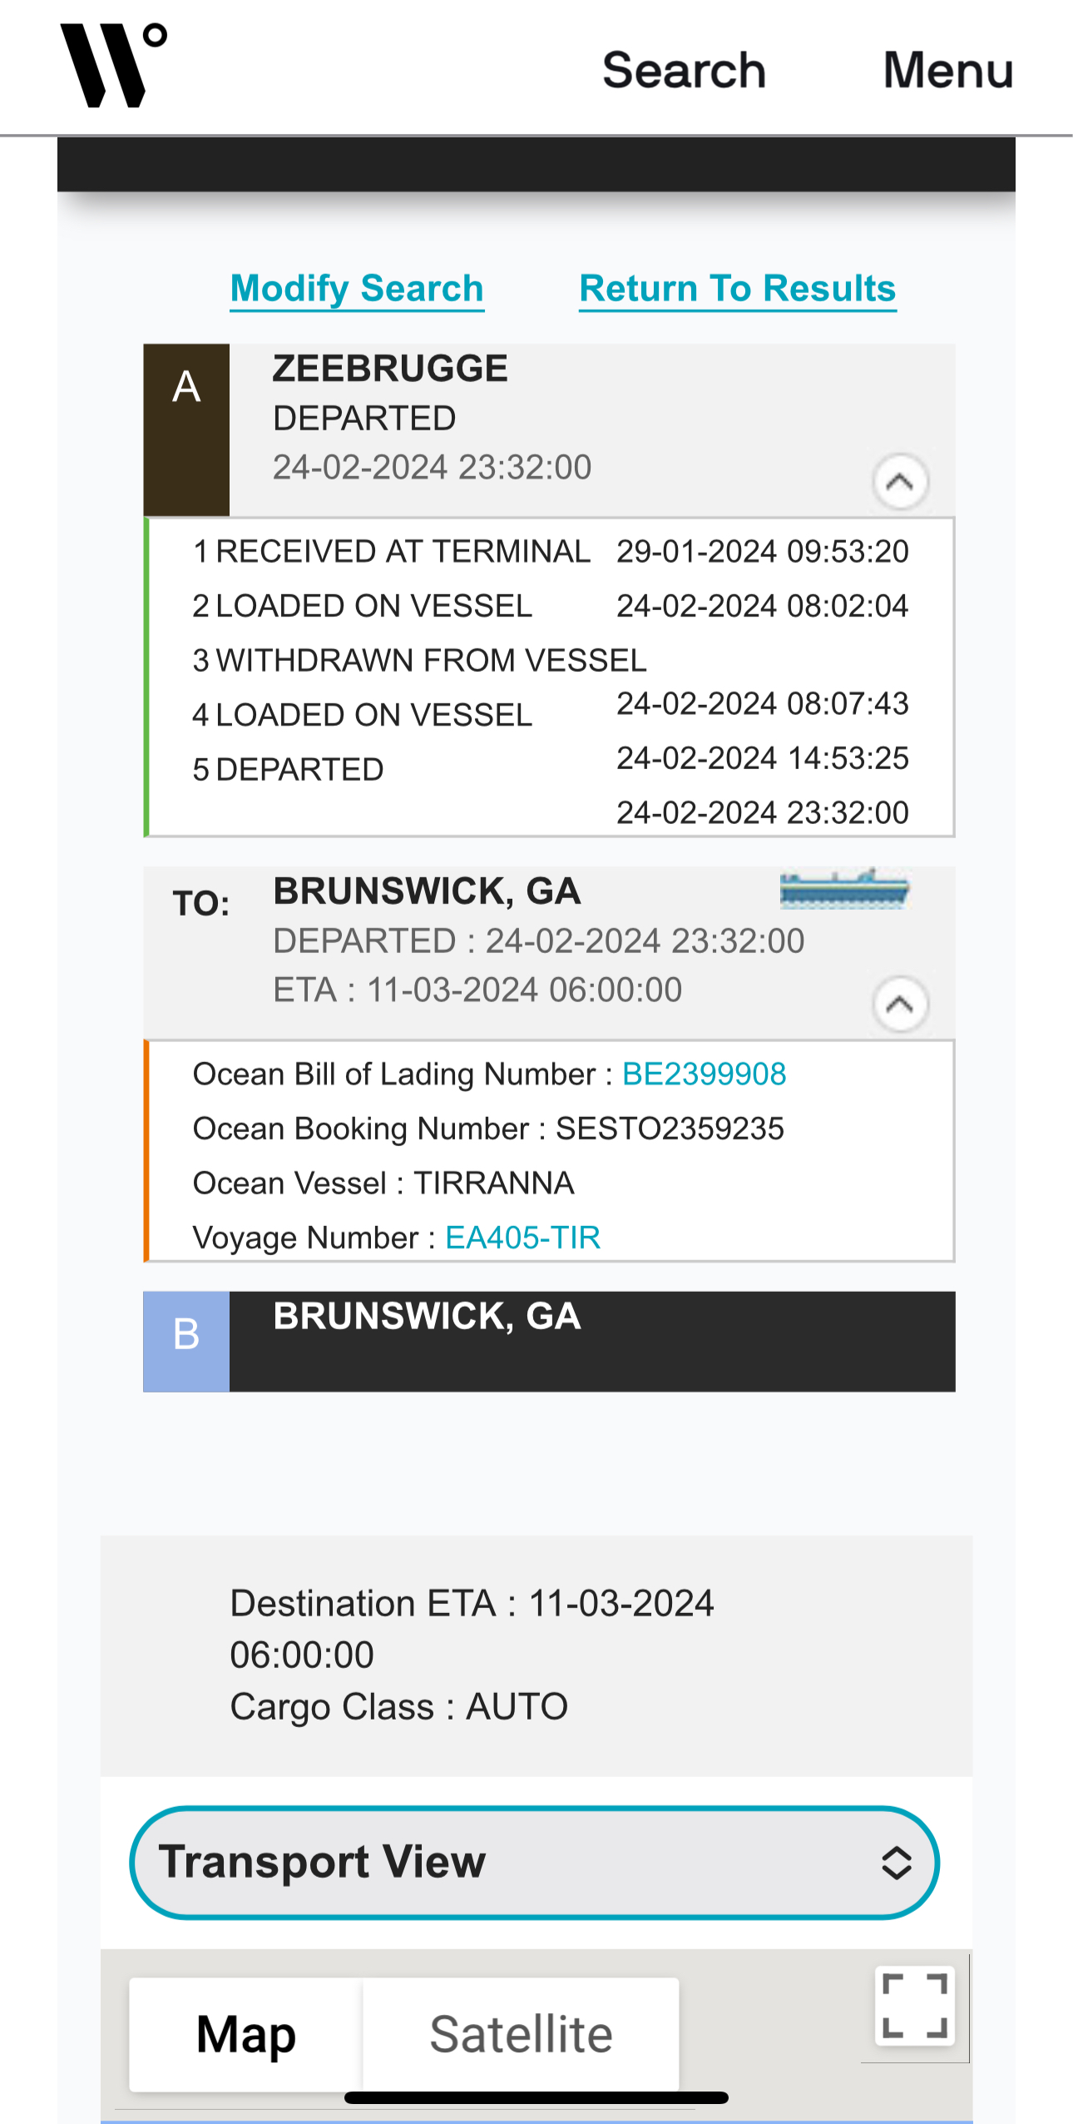Screen dimensions: 1073x2124
Task: Collapse the Zeebrugge events section
Action: coord(900,482)
